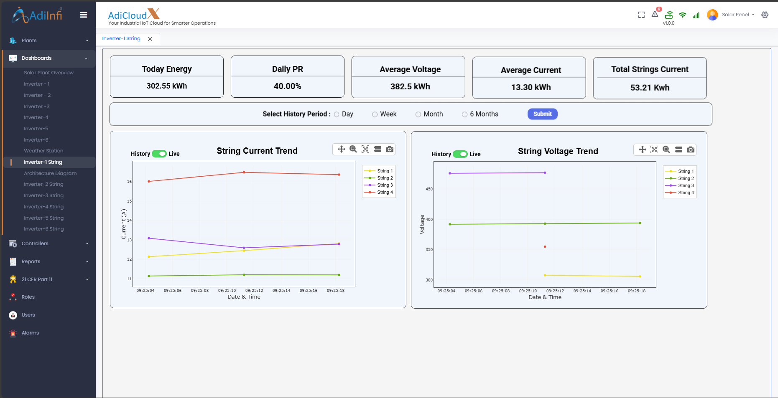Close the Inverter-1 String tab
The width and height of the screenshot is (778, 398).
150,39
